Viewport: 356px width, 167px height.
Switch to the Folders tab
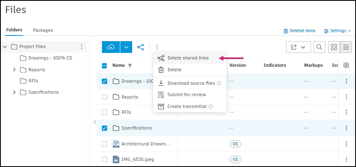(14, 30)
